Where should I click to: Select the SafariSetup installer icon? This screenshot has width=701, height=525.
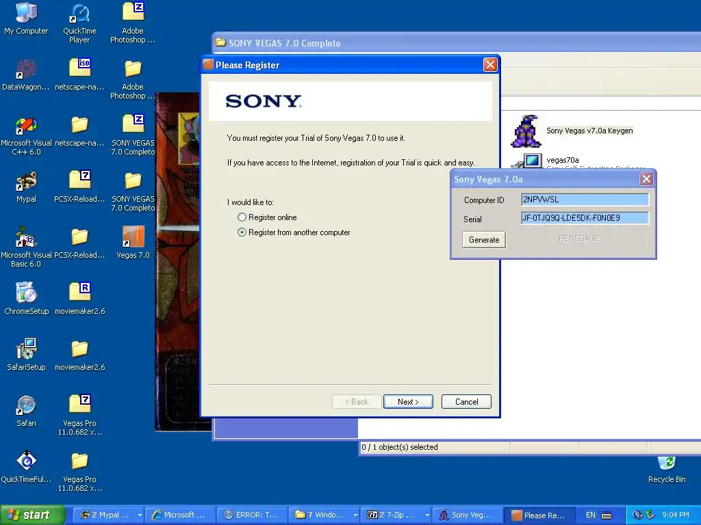pos(26,355)
